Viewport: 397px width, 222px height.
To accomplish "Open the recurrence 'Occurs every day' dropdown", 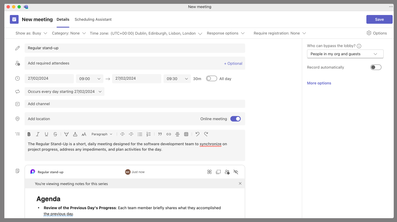I will [x=65, y=92].
